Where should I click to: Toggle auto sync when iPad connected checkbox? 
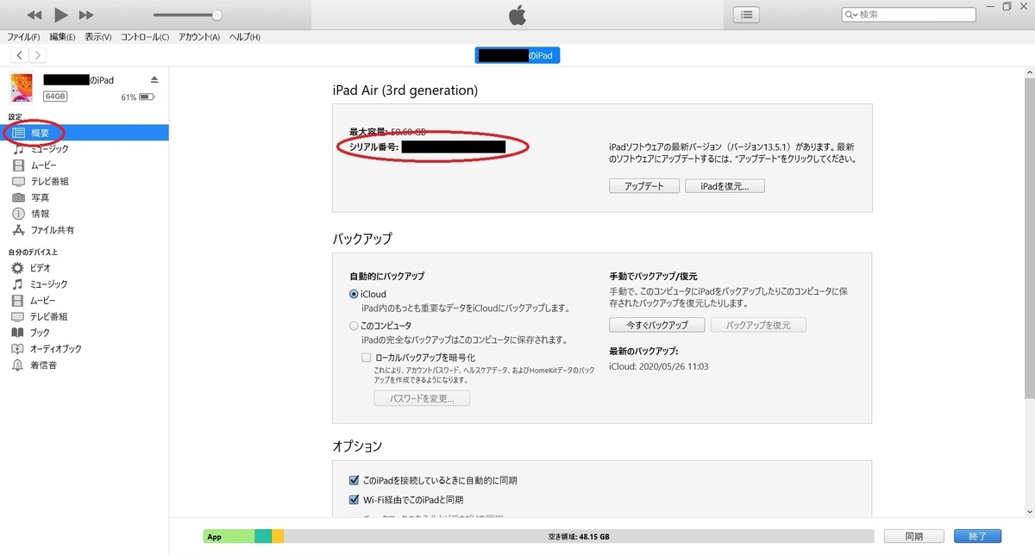[x=354, y=480]
